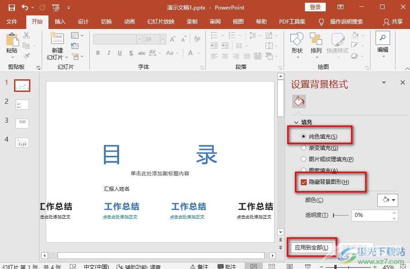
Task: Toggle text Shadow formatting
Action: click(131, 53)
